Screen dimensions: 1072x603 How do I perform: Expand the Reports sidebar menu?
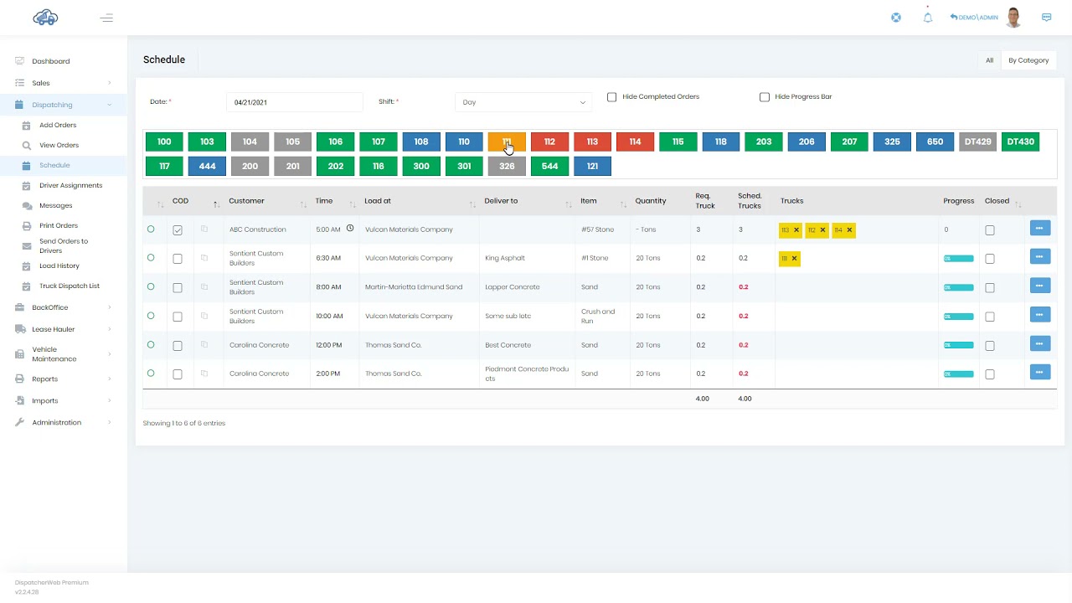[x=64, y=379]
